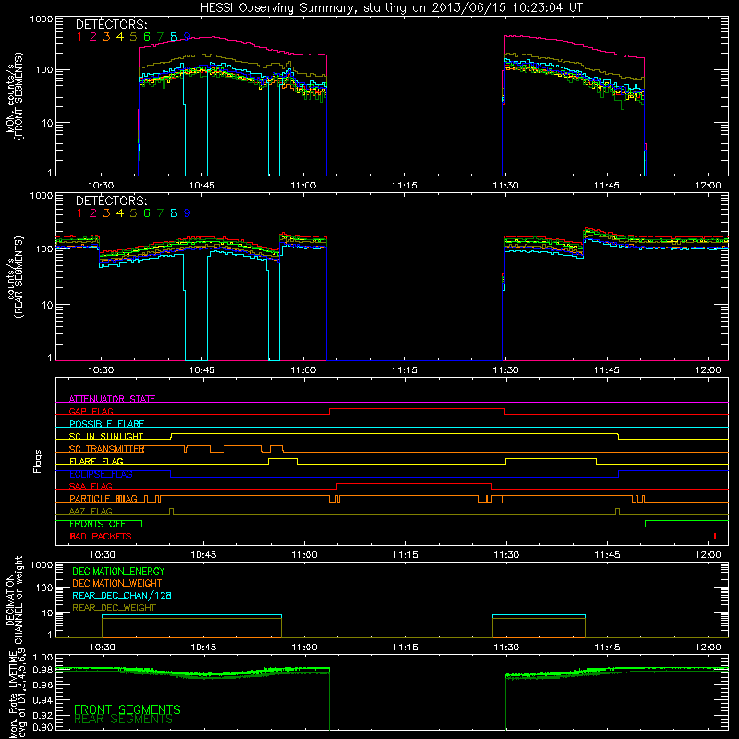Click the REAR_DEC_WEIGHT legend entry
The width and height of the screenshot is (739, 739).
click(114, 608)
